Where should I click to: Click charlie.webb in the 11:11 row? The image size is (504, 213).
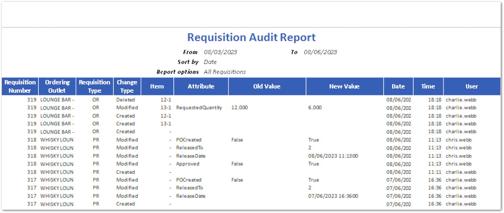pyautogui.click(x=461, y=172)
